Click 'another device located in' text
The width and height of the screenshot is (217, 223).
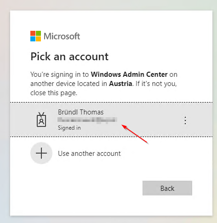pyautogui.click(x=69, y=84)
